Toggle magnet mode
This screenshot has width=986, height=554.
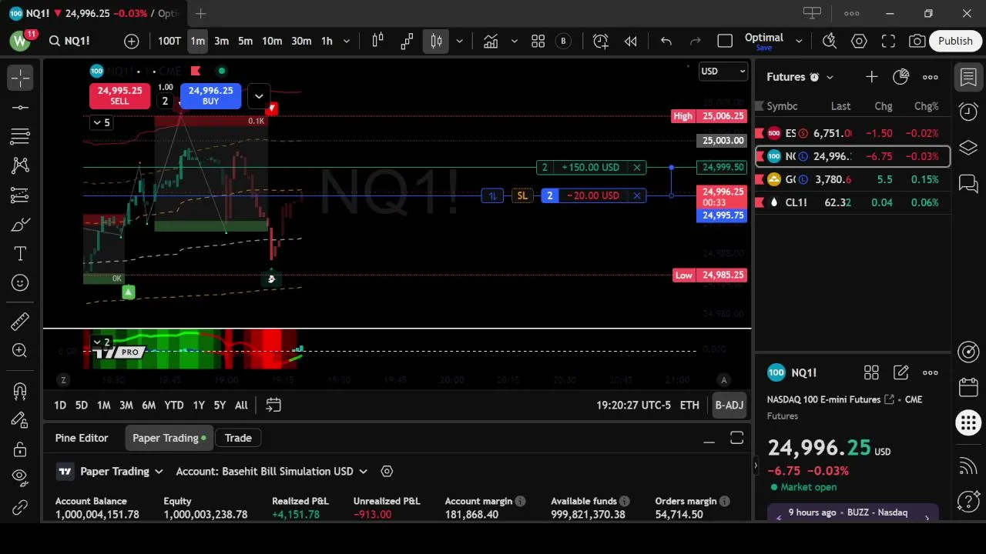coord(20,391)
